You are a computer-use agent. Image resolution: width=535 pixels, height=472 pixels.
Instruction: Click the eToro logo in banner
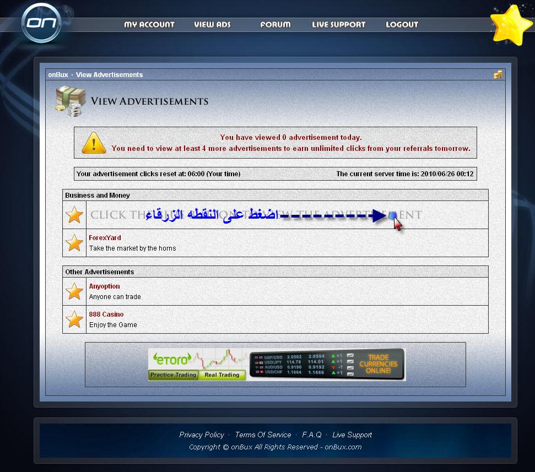tap(172, 360)
